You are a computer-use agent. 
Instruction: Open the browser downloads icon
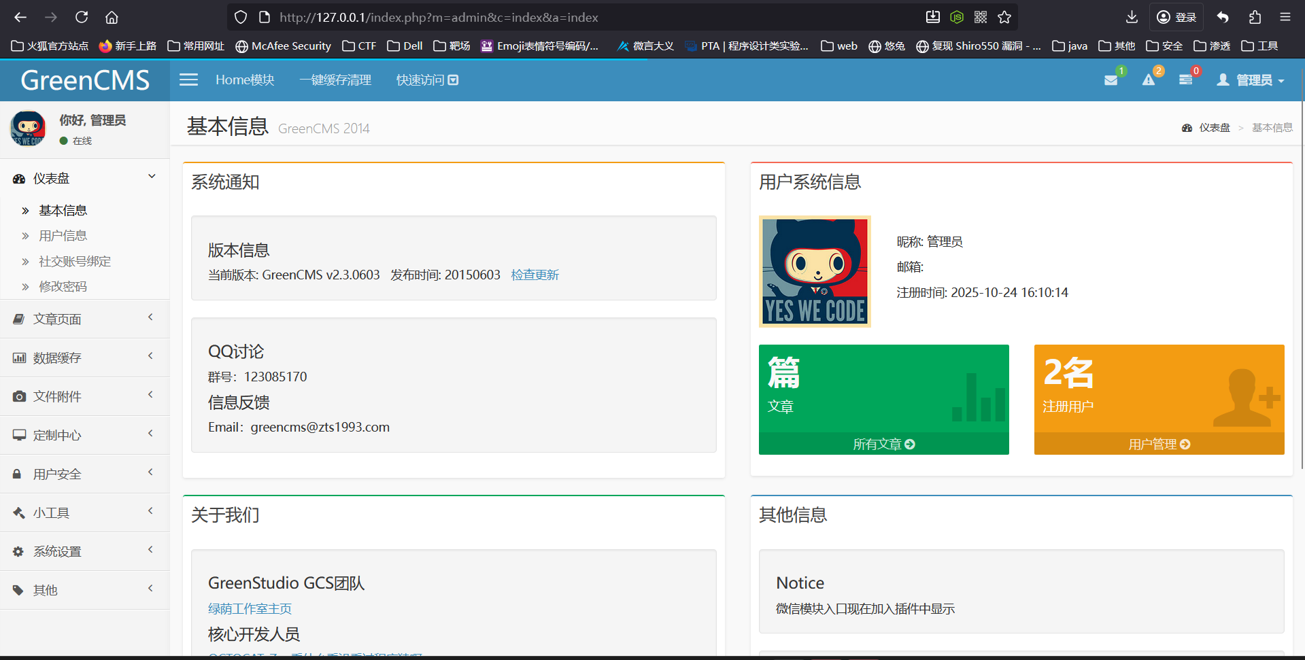point(1132,17)
